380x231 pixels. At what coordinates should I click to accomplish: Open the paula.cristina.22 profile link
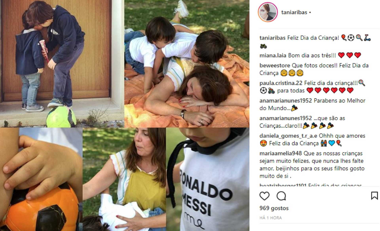[x=281, y=83]
